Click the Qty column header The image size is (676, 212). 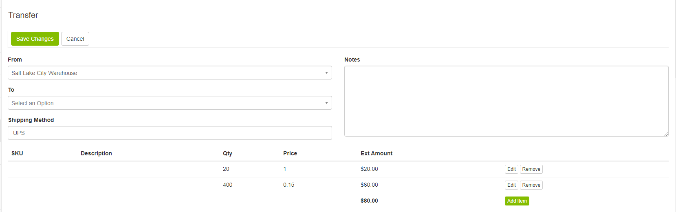tap(227, 153)
